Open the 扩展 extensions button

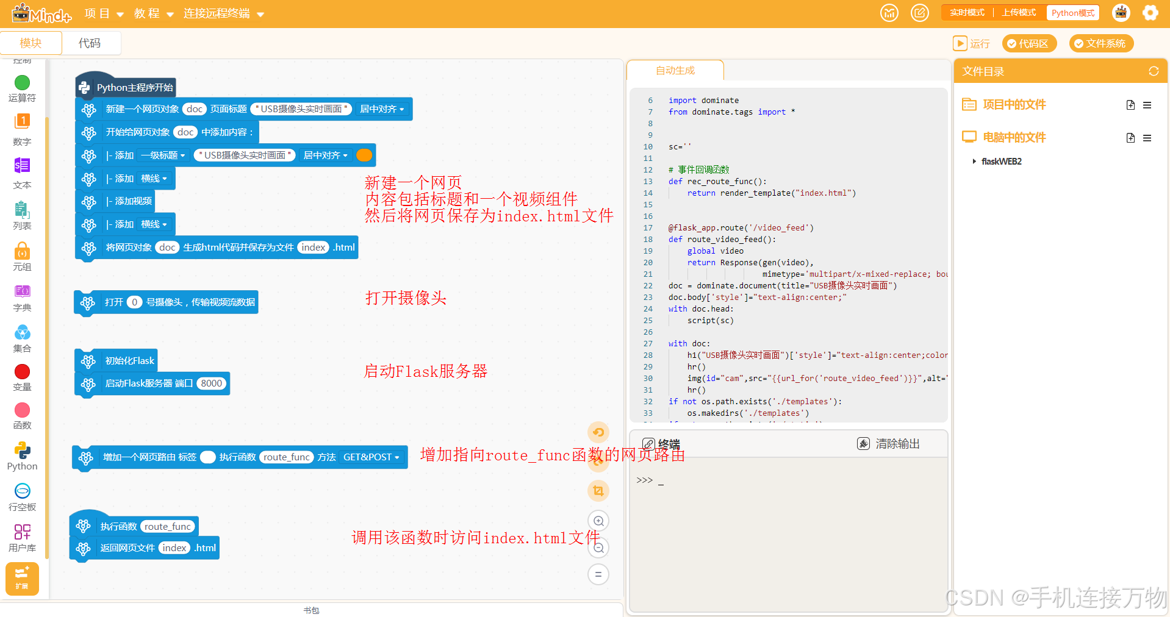pos(22,578)
